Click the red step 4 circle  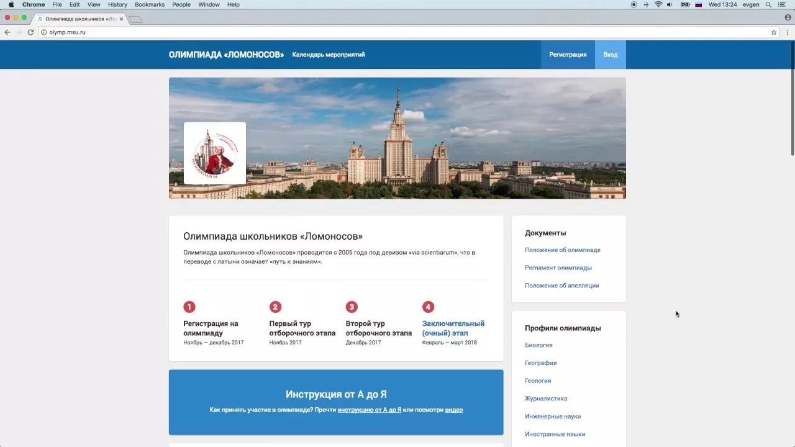pos(428,307)
